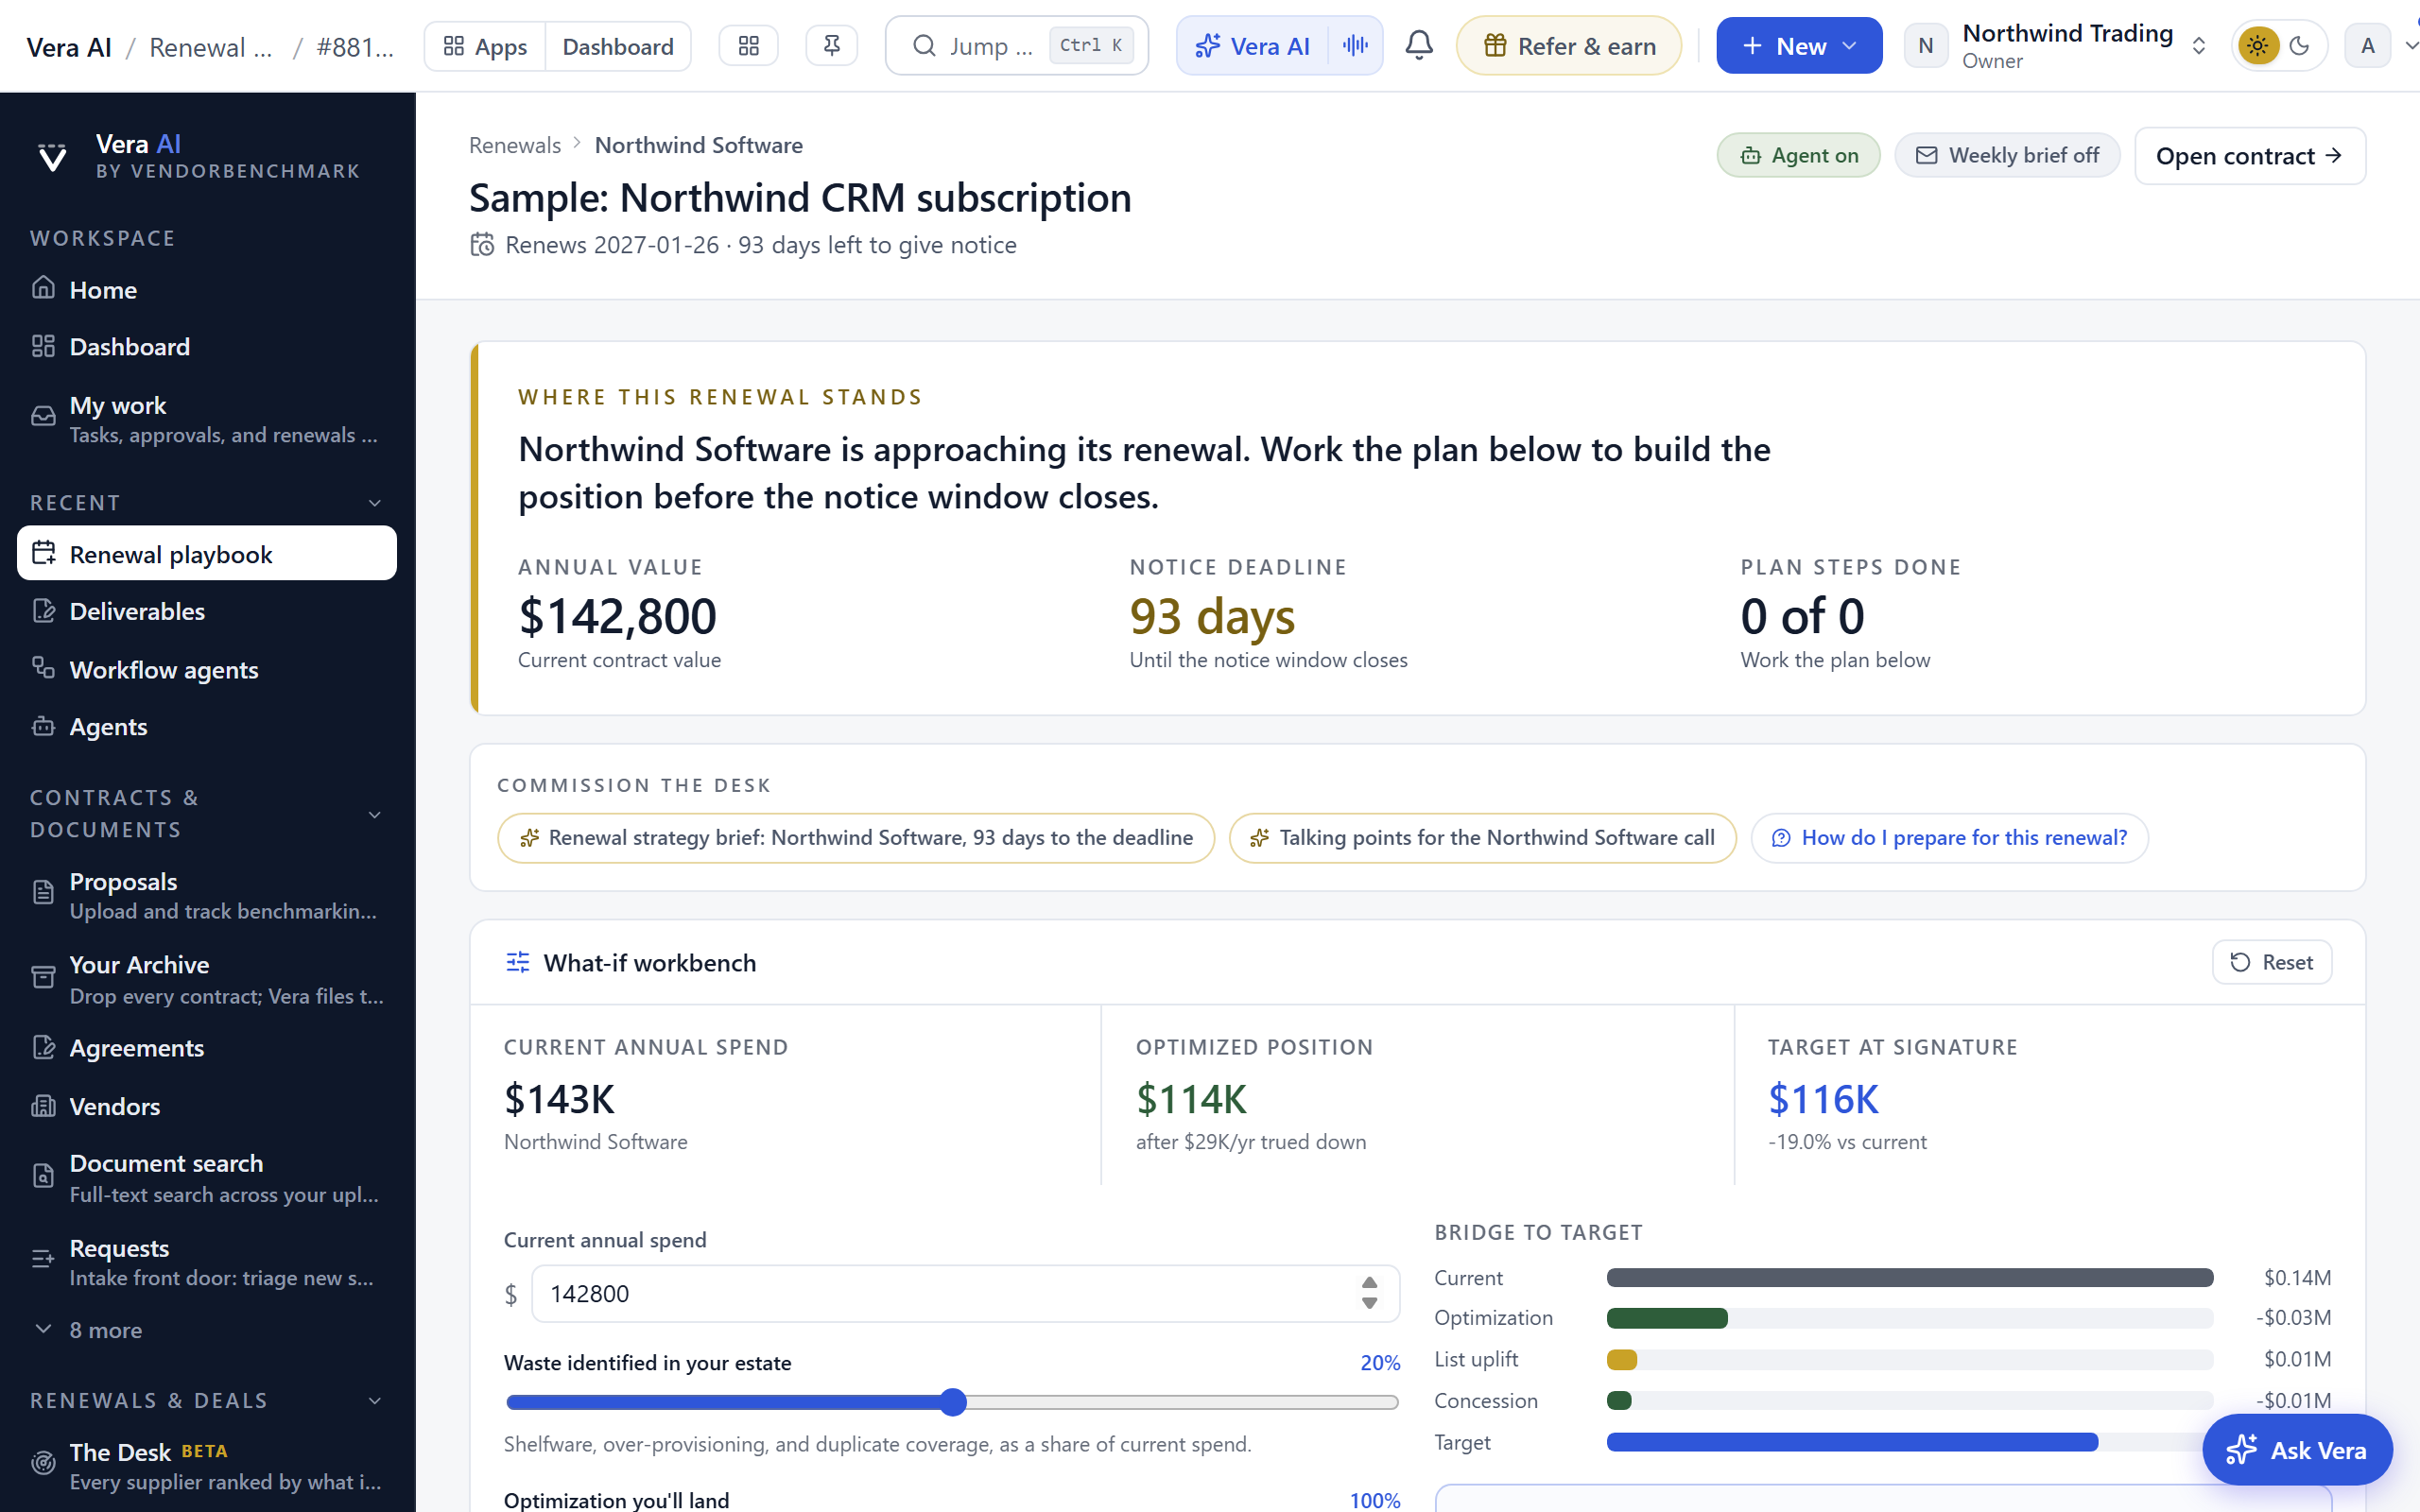Toggle the Agent on pill
The image size is (2420, 1512).
point(1798,156)
